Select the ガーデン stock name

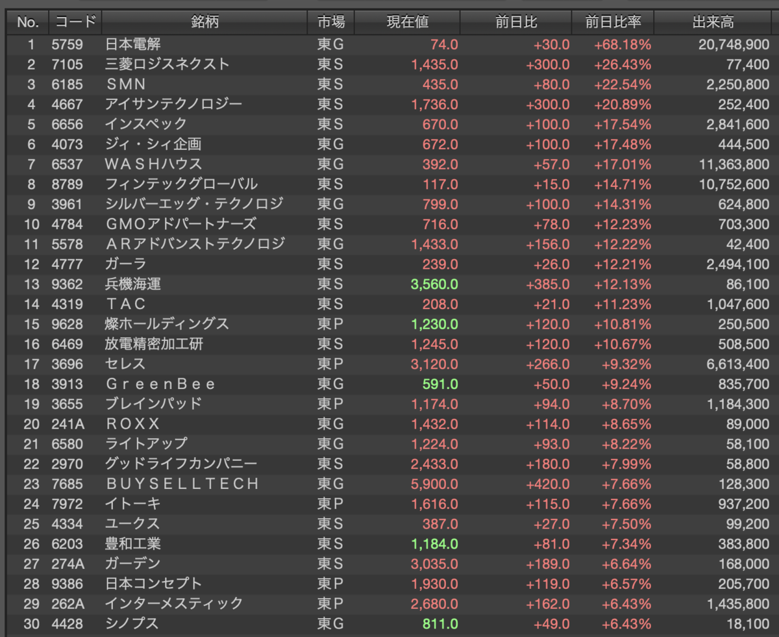pos(132,563)
